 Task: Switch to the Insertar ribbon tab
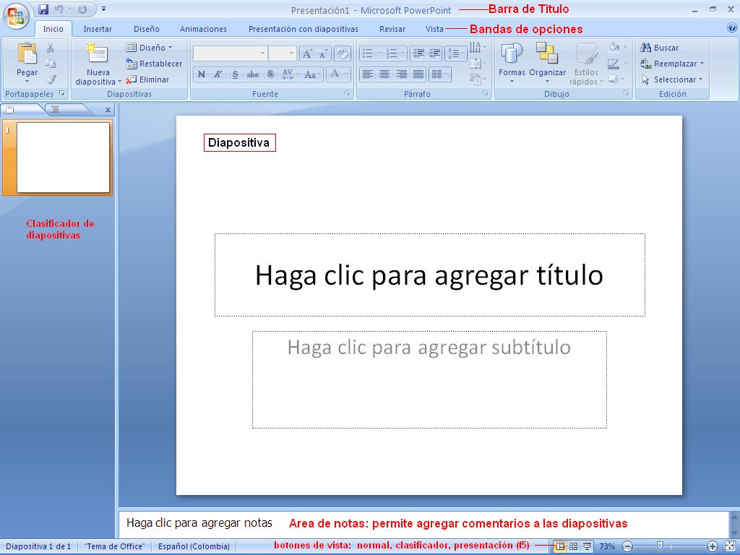(x=98, y=29)
